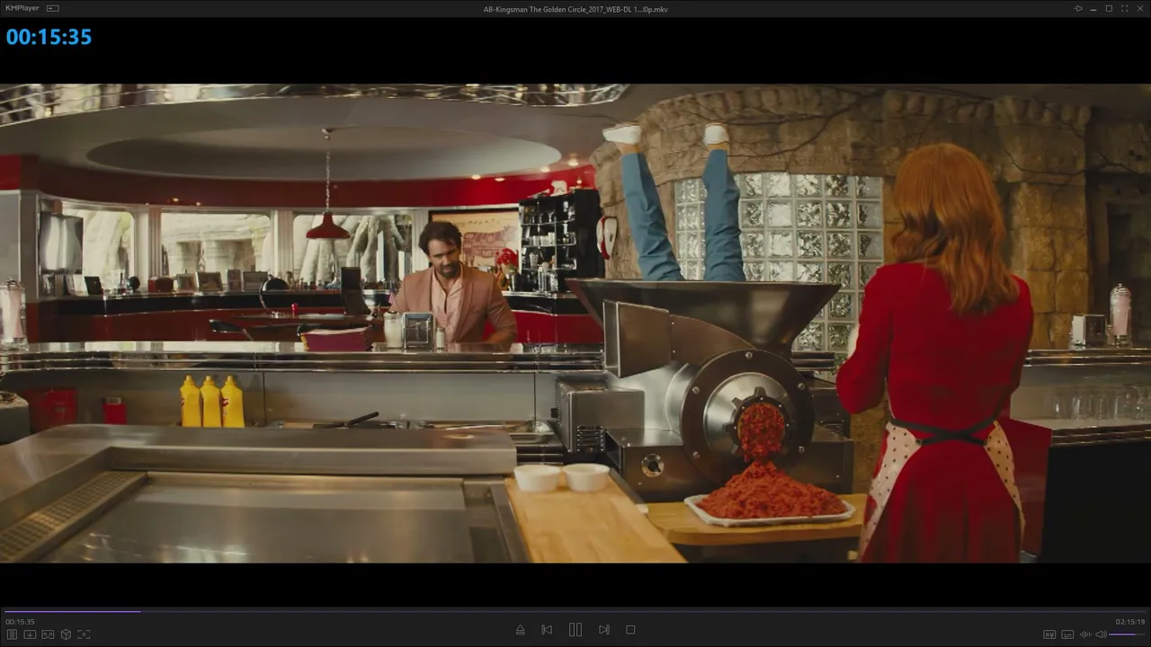Click the Kingsman file name in the title bar
Screen dimensions: 1151x647
pyautogui.click(x=575, y=9)
